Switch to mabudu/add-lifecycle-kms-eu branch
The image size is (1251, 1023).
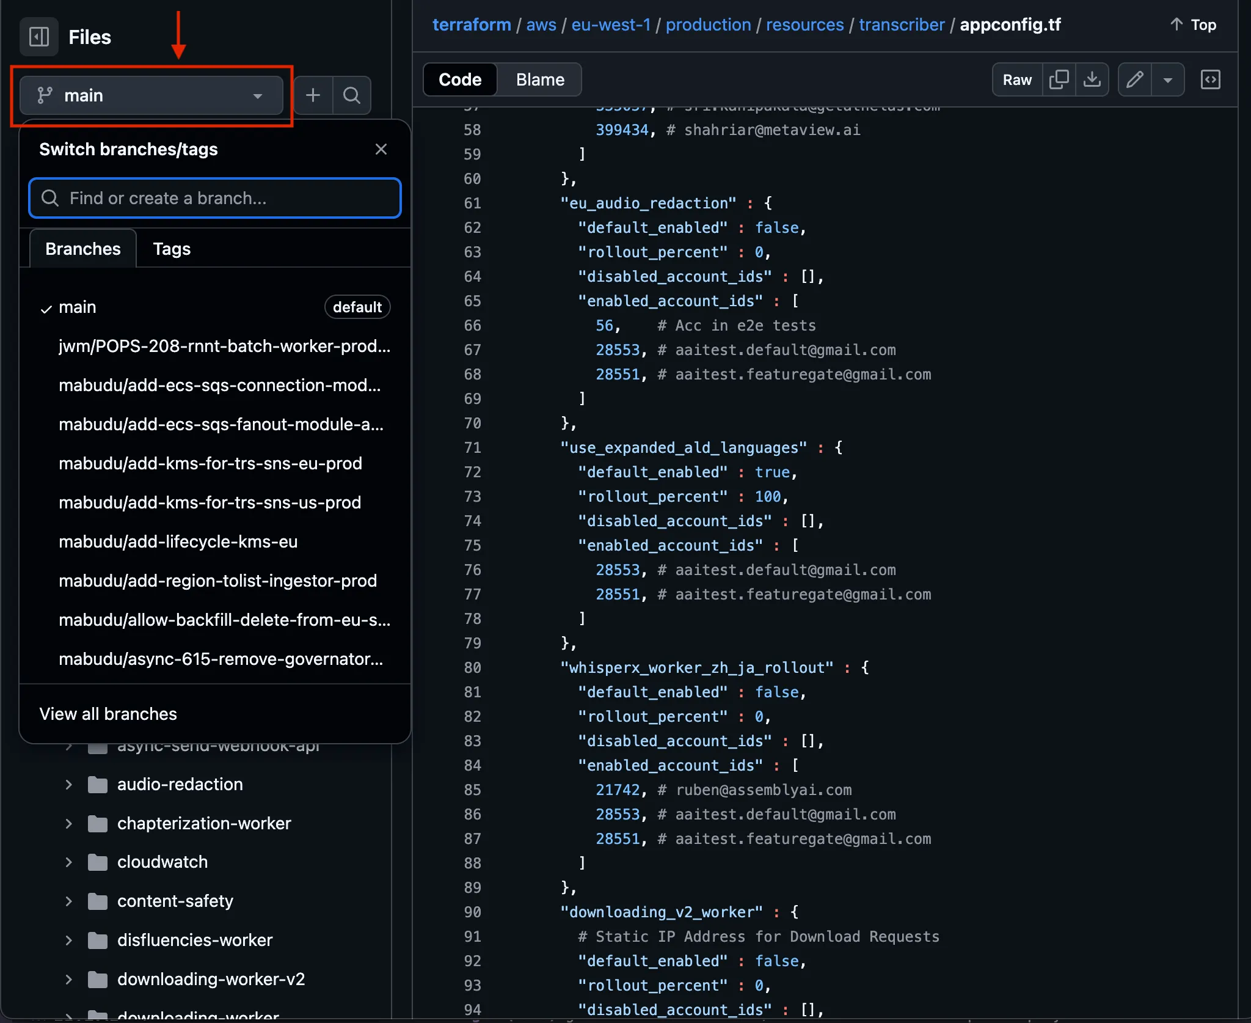click(178, 541)
